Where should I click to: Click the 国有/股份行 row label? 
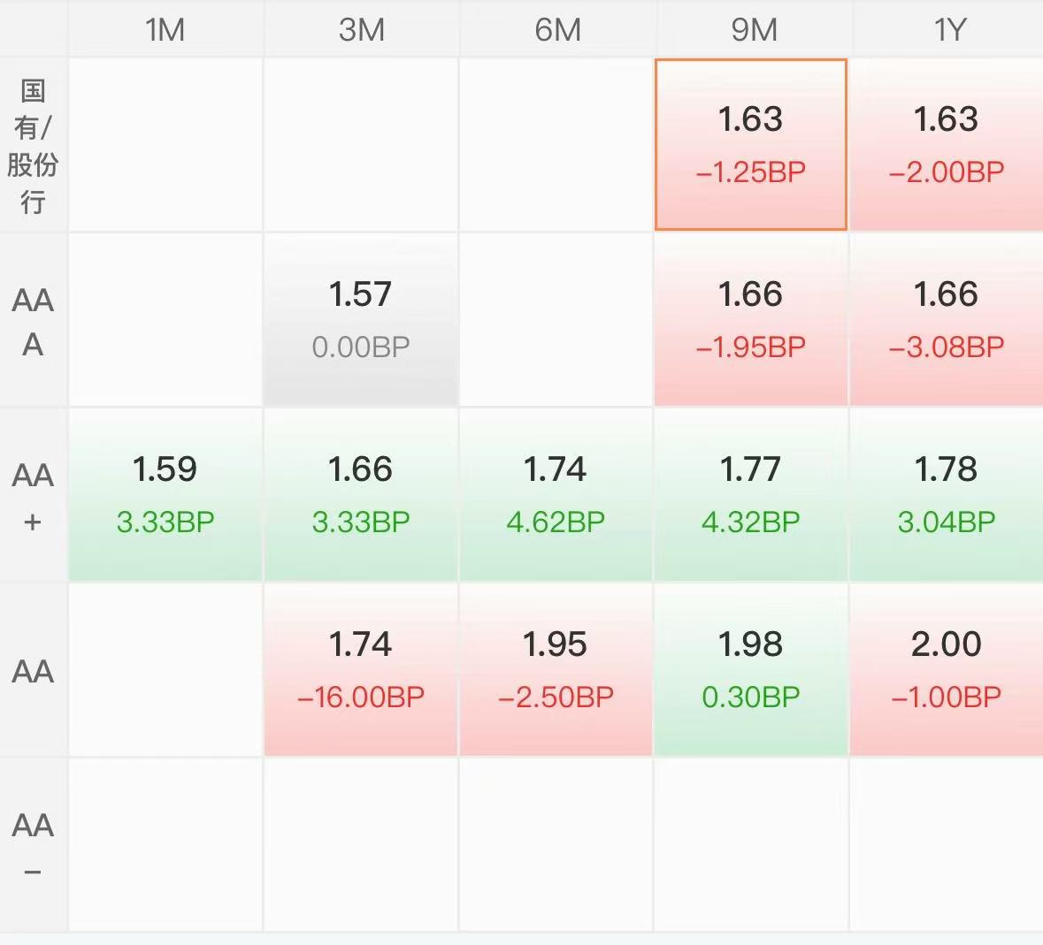34,145
